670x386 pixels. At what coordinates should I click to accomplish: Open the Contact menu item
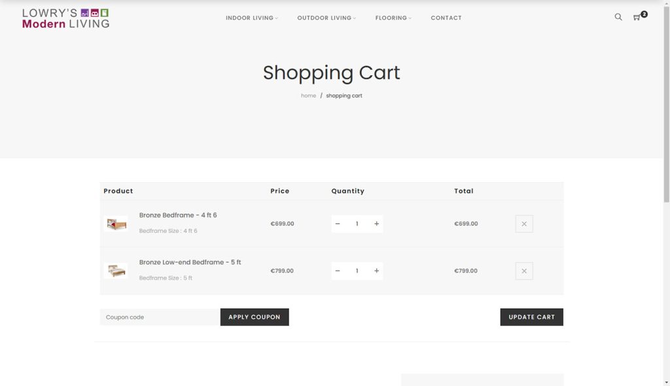coord(446,18)
